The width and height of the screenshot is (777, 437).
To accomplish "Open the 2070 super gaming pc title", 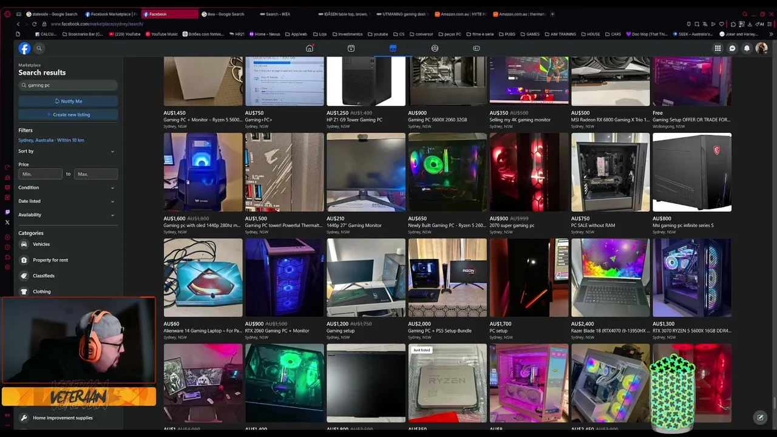I will 512,226.
